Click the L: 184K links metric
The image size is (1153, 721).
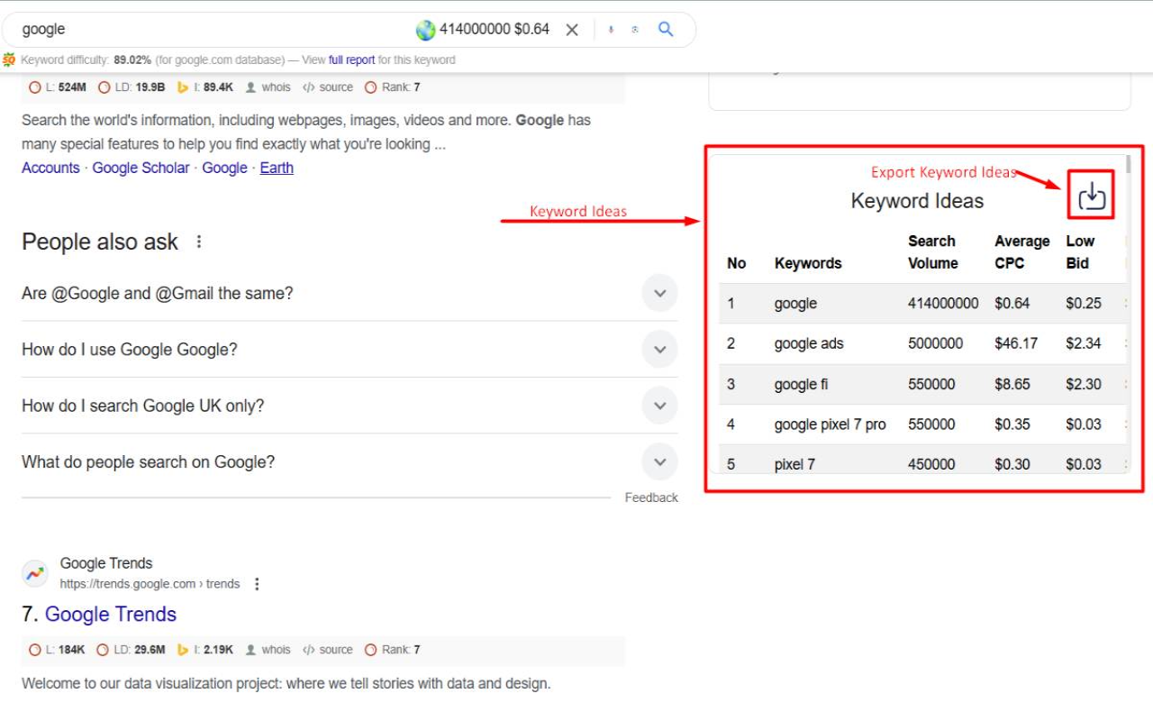tap(57, 650)
